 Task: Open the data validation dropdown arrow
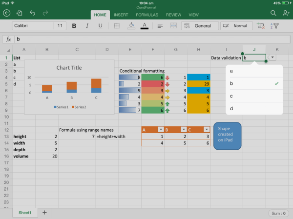[272, 58]
